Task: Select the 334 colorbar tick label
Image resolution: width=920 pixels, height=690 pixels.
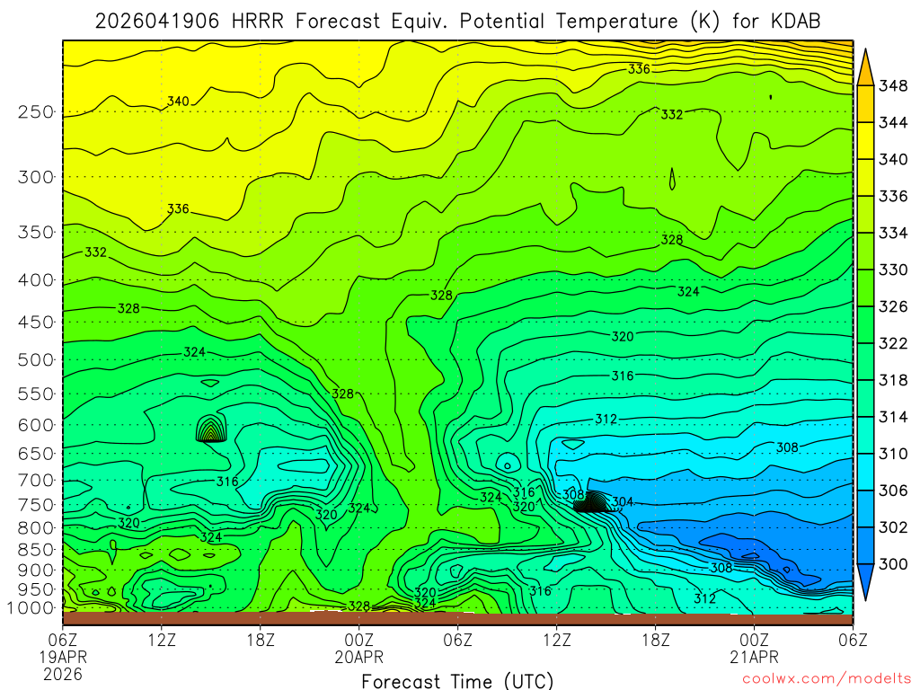Action: pyautogui.click(x=892, y=233)
